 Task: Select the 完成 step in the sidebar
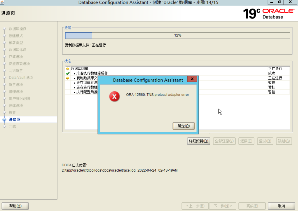coord(12,126)
